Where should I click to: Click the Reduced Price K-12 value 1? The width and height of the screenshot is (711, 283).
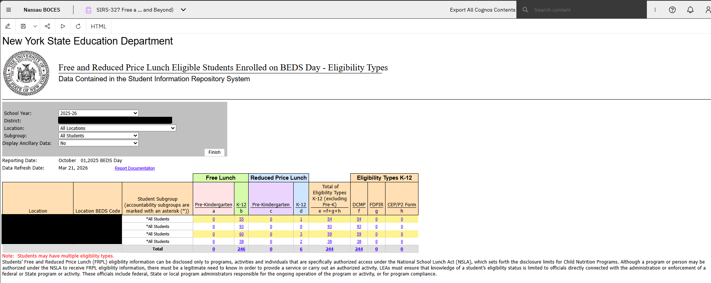point(301,219)
